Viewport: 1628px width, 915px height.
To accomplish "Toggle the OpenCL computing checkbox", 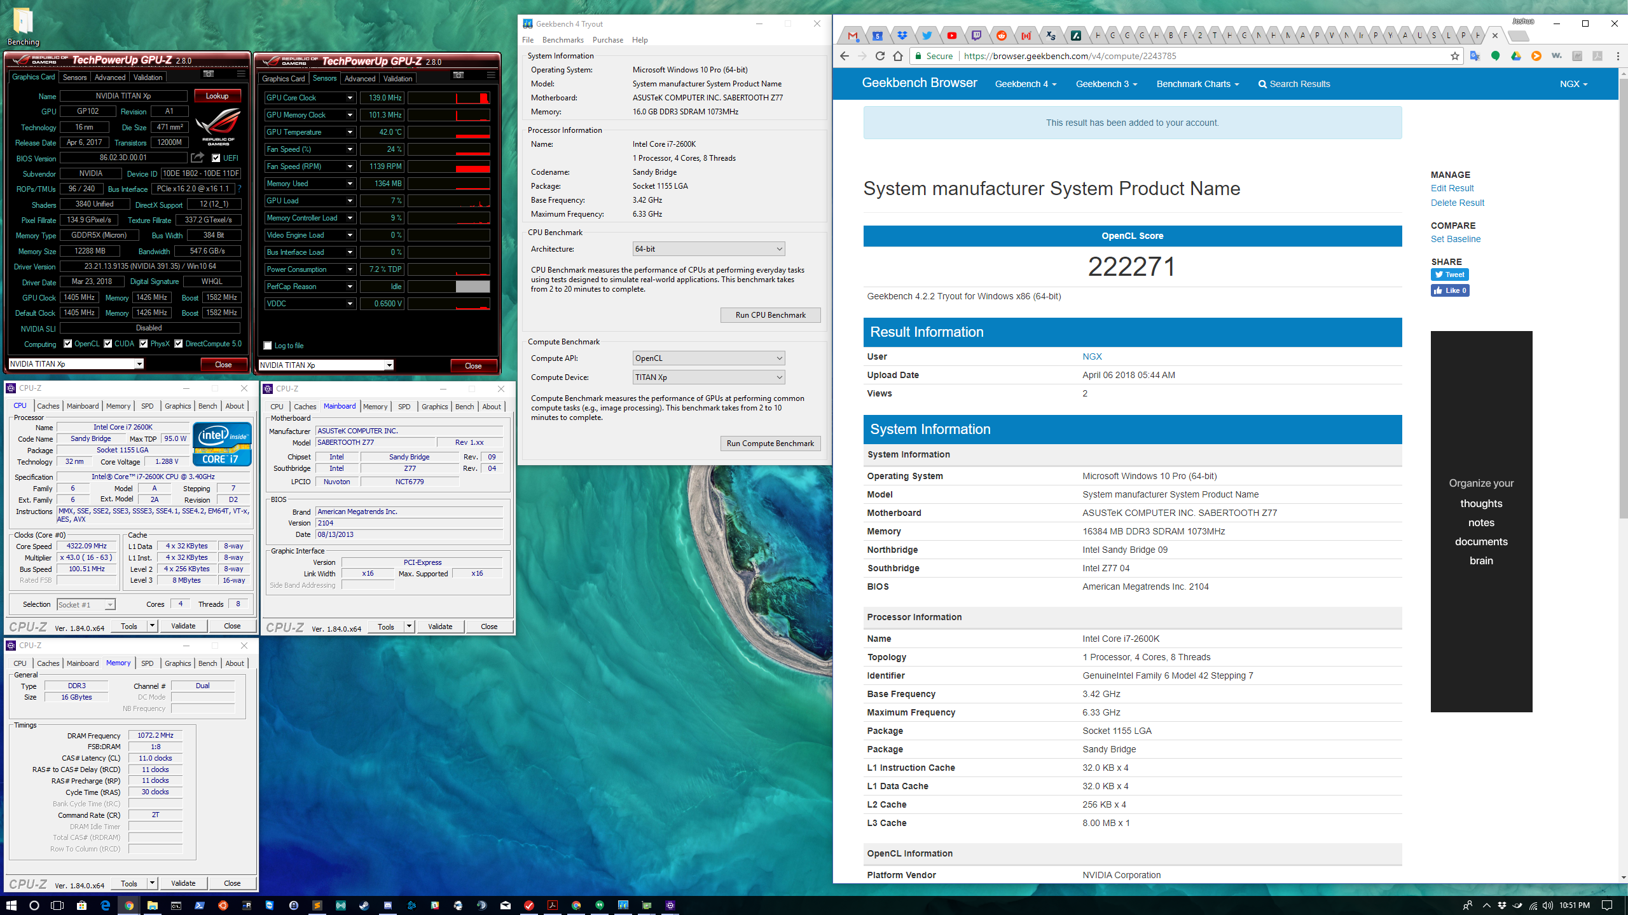I will click(68, 344).
